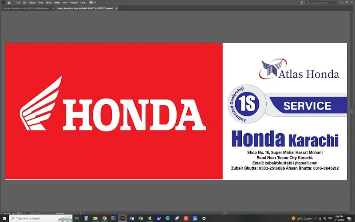Viewport: 355px width, 222px height.
Task: Open Photoshop from the taskbar
Action: point(113,218)
